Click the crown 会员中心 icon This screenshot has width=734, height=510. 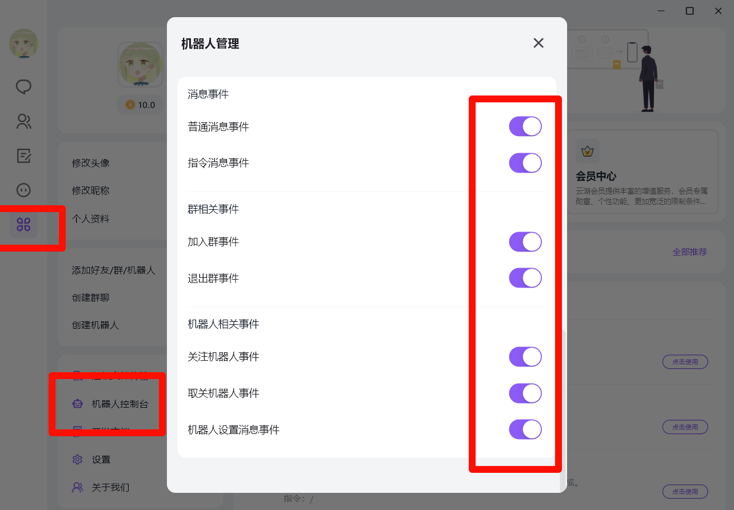pos(587,152)
